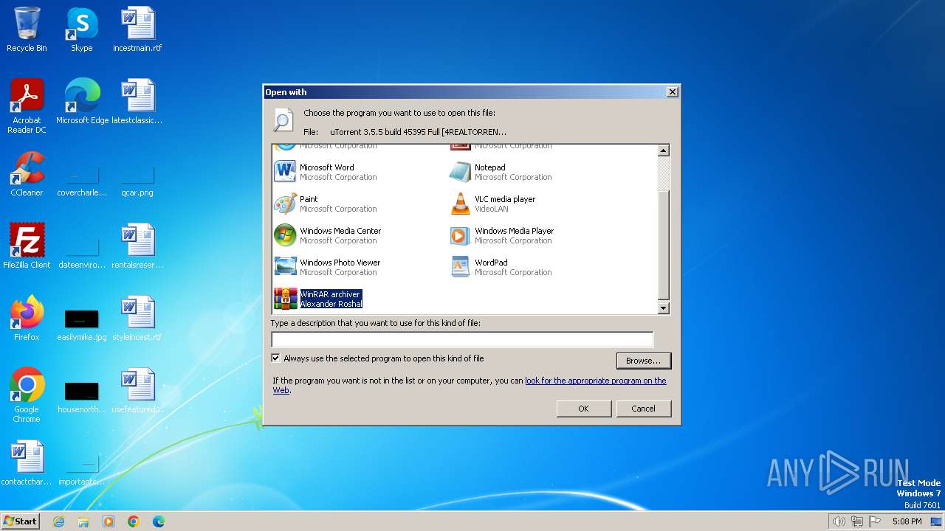Open the media player taskbar icon
Viewport: 945px width, 531px height.
coord(109,521)
